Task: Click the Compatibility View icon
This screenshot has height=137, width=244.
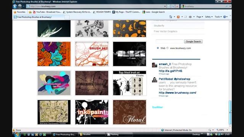Action: [169, 6]
